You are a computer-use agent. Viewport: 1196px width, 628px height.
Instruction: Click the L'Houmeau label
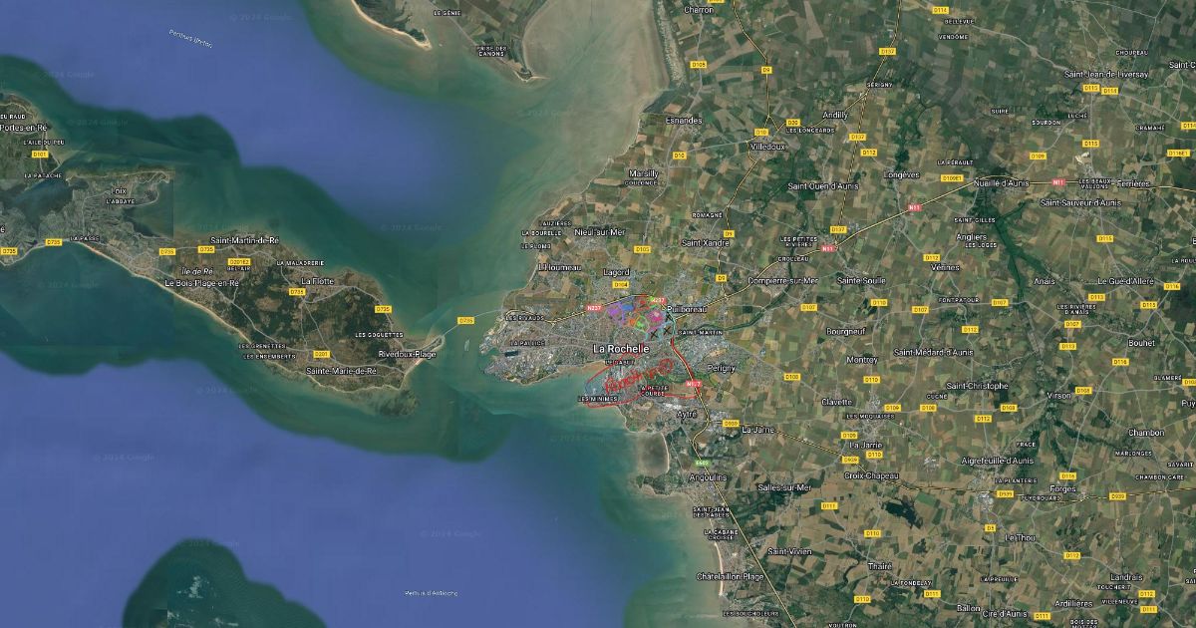point(559,266)
